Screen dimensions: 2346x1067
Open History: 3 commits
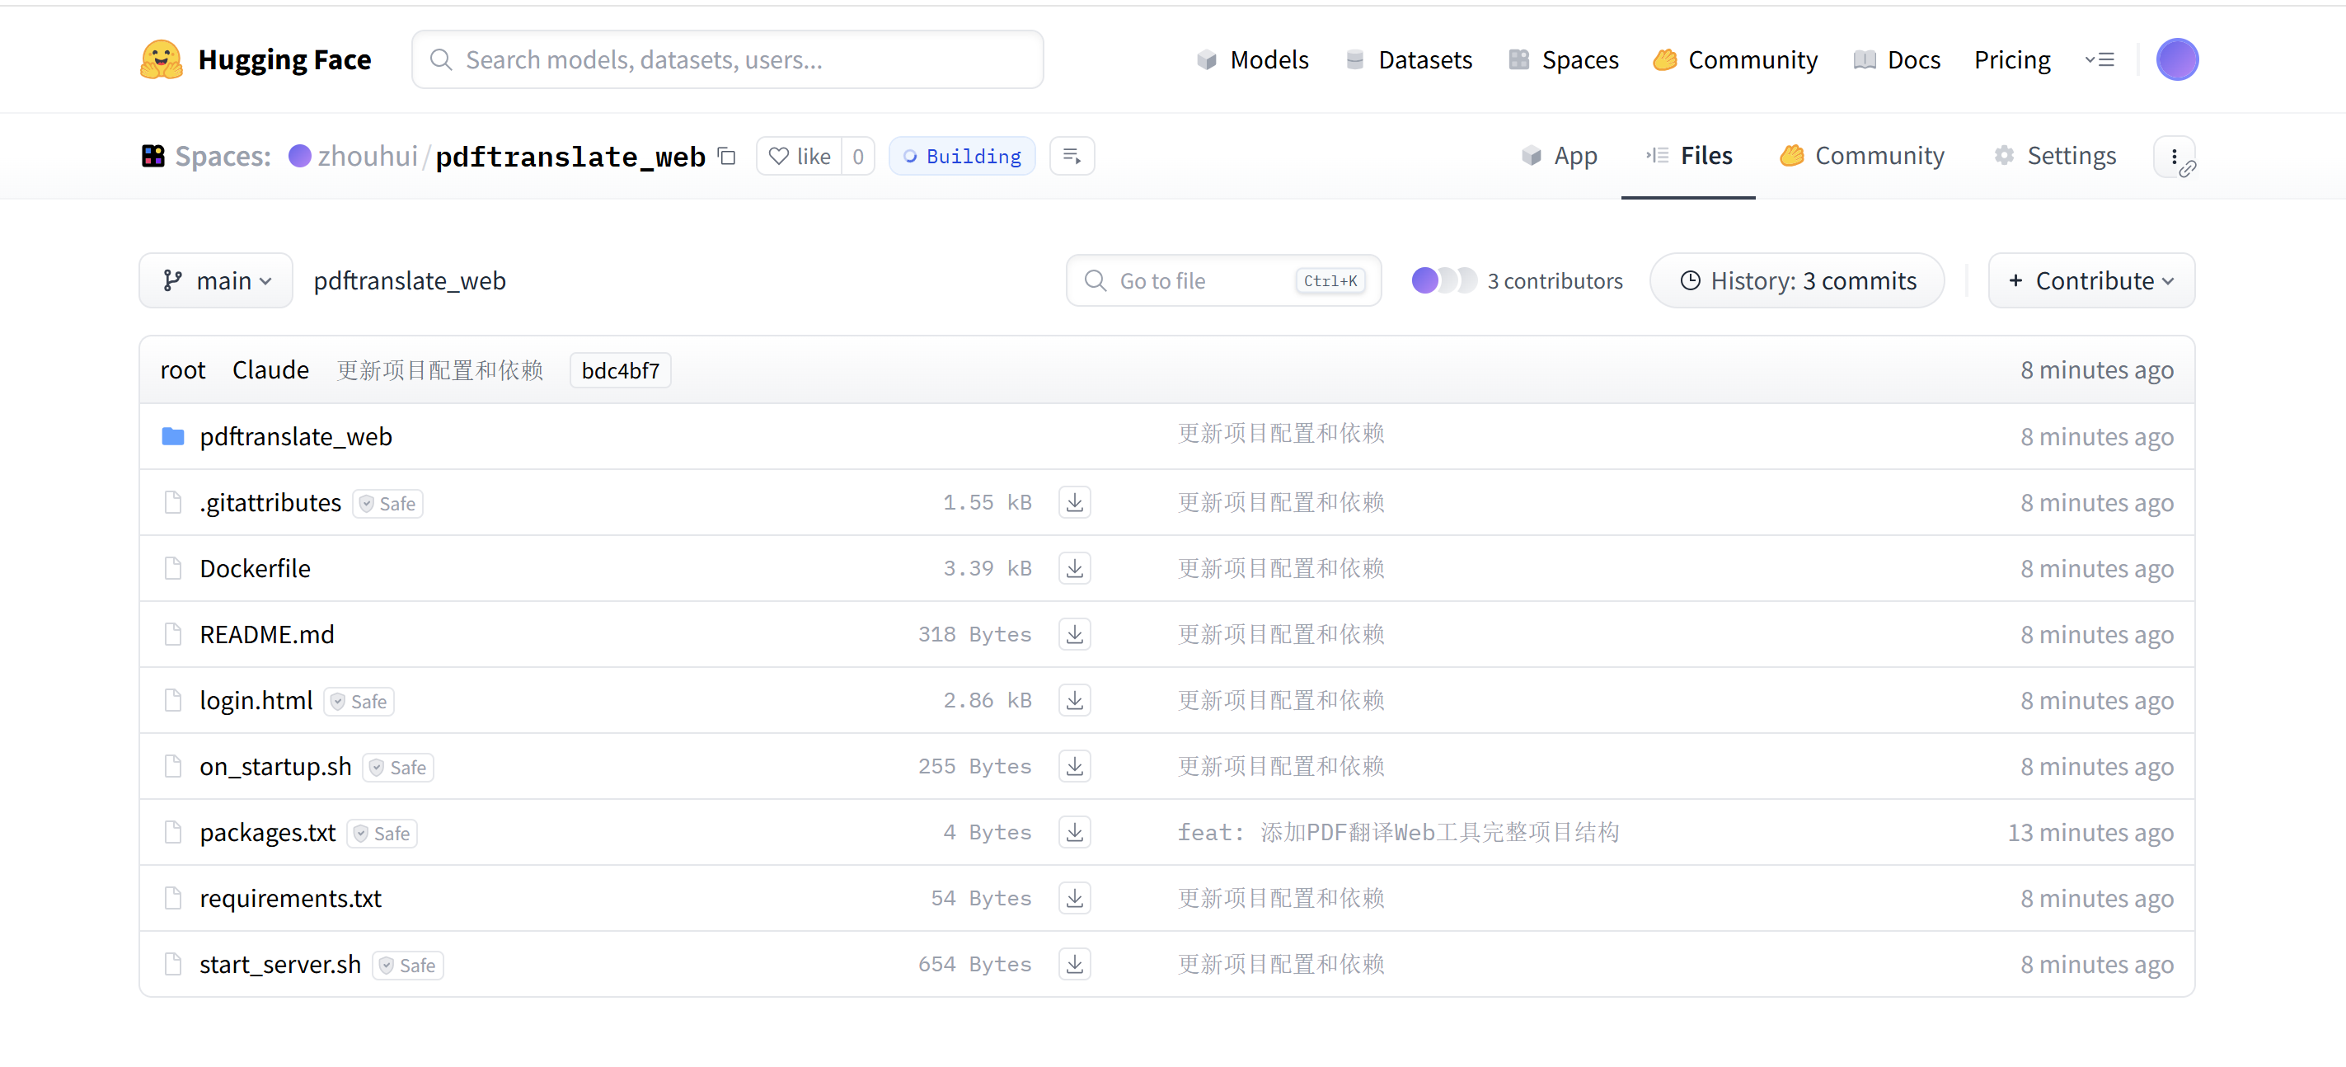[x=1797, y=280]
